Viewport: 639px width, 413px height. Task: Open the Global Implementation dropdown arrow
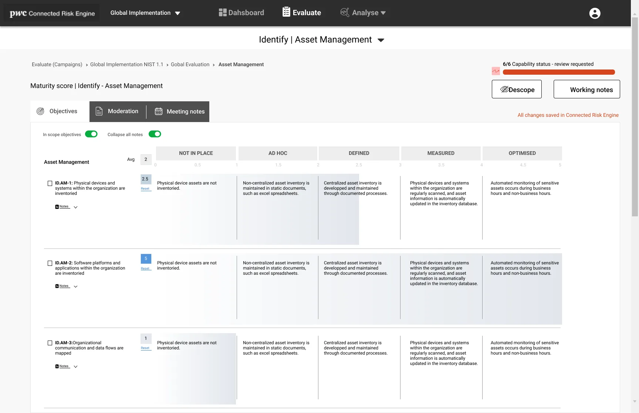pyautogui.click(x=177, y=13)
